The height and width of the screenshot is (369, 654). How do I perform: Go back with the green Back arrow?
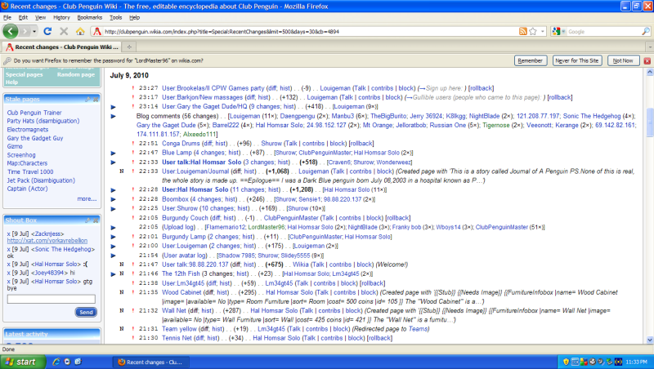[x=11, y=31]
